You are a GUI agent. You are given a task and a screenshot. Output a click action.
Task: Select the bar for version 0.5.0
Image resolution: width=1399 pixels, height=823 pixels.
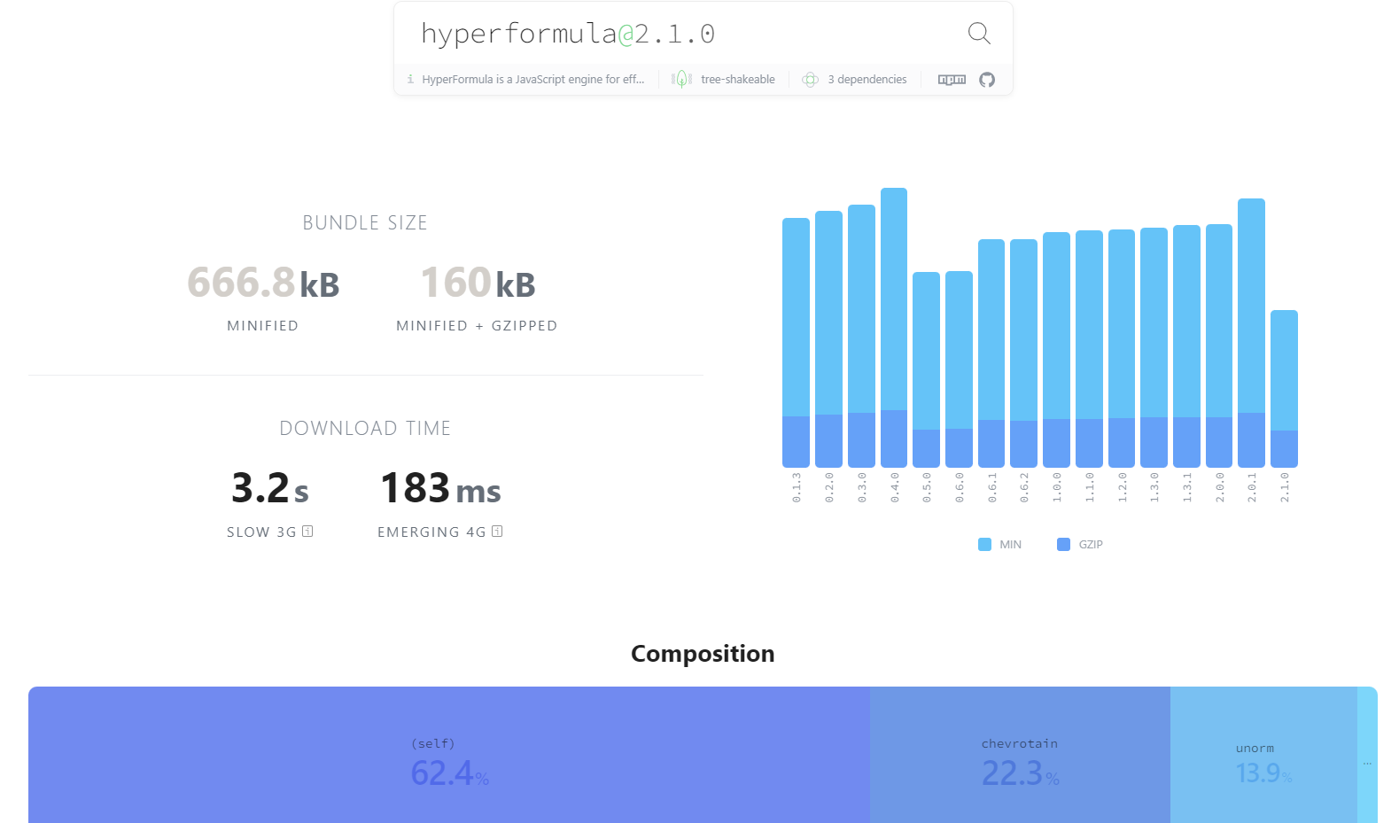click(926, 369)
